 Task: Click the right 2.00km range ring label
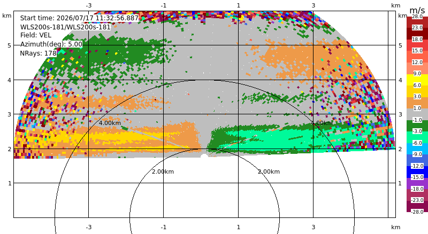tap(269, 171)
